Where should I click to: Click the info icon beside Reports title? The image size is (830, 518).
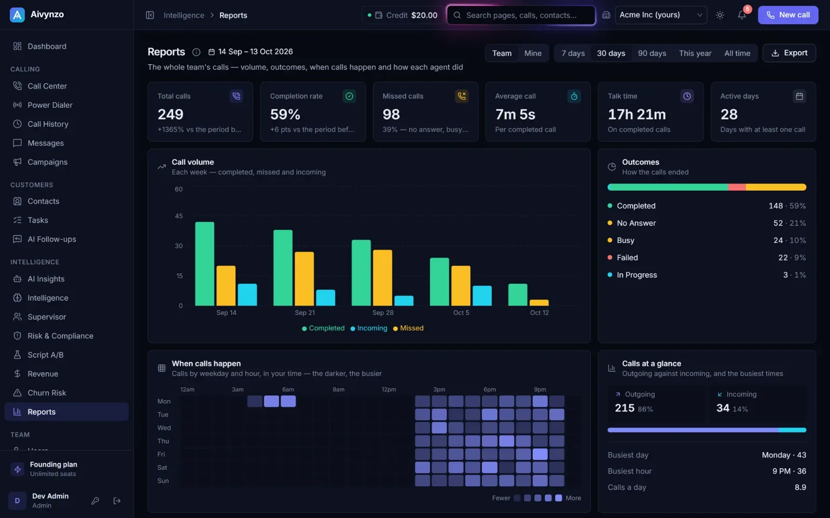[196, 52]
